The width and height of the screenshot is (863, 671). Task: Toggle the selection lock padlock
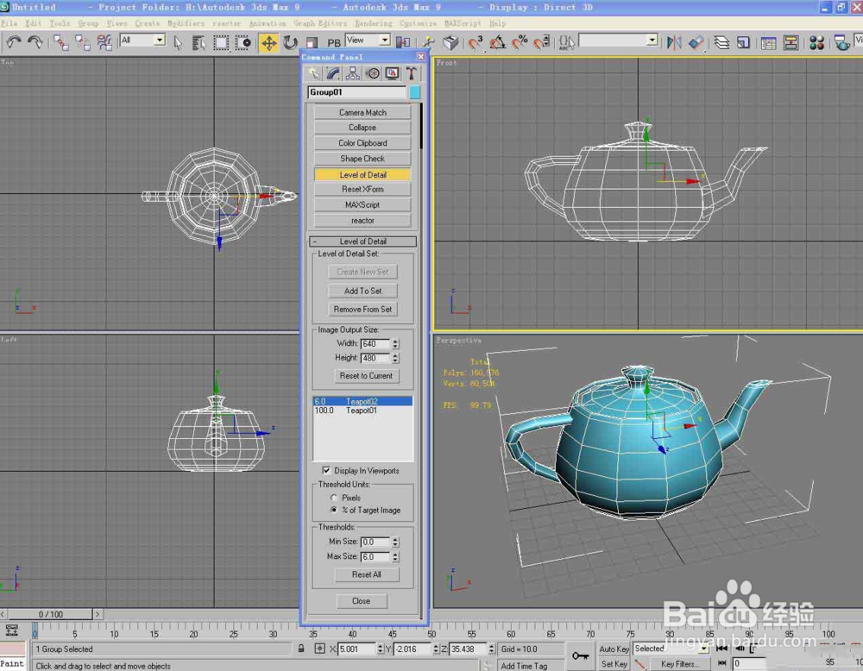click(x=301, y=649)
